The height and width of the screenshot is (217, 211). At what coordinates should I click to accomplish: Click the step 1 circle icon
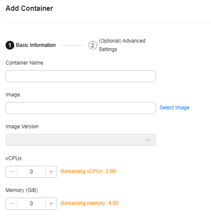(10, 45)
